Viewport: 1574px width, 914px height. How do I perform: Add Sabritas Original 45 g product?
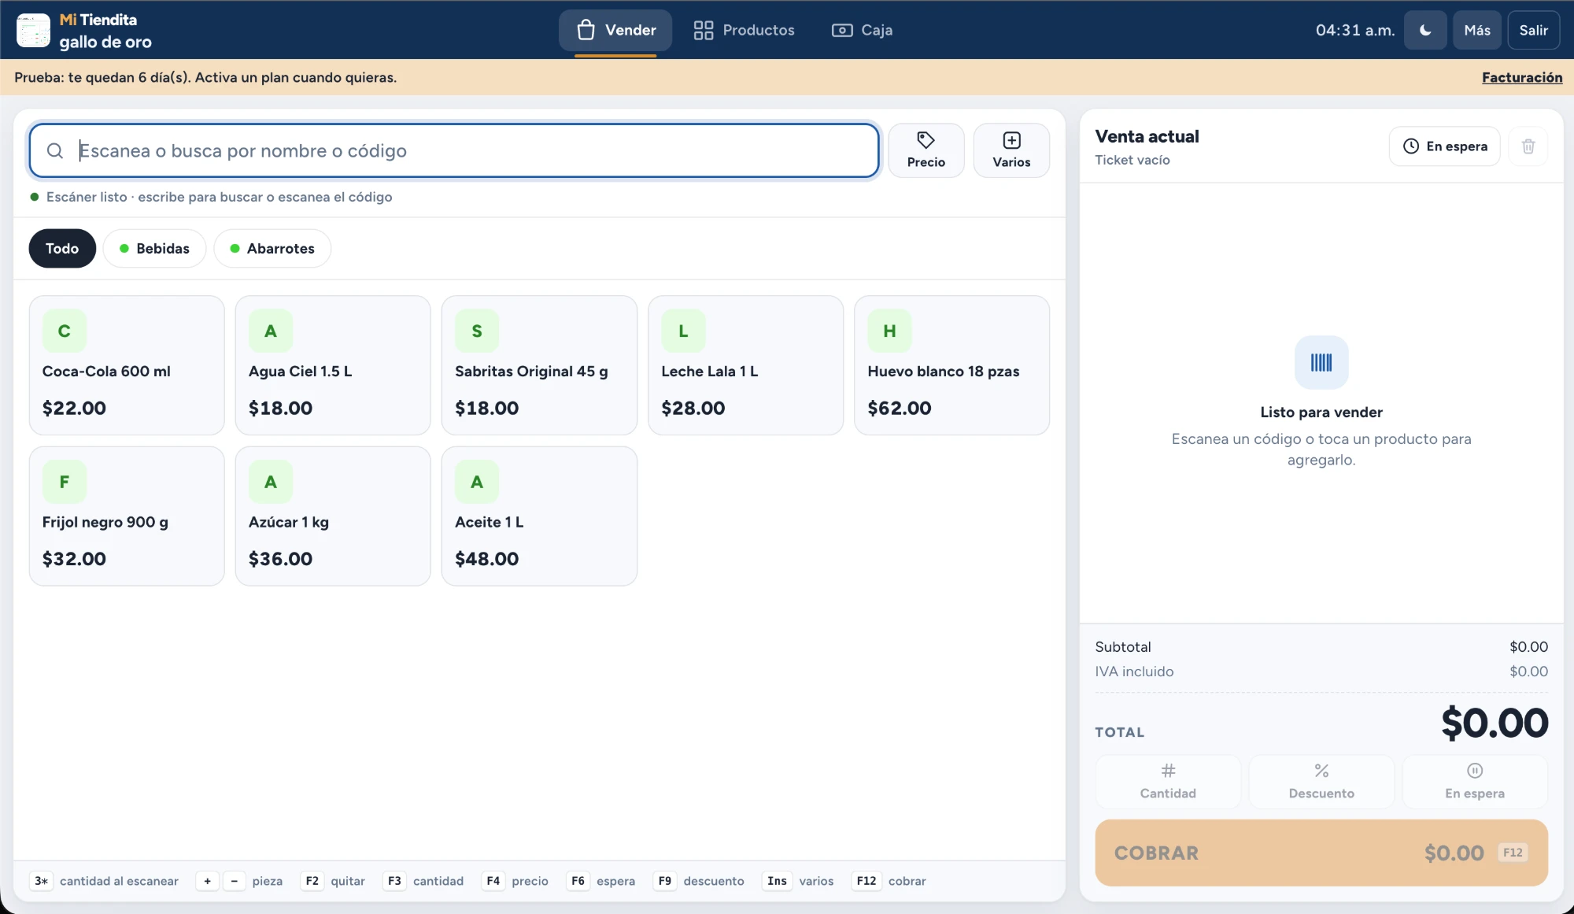539,365
